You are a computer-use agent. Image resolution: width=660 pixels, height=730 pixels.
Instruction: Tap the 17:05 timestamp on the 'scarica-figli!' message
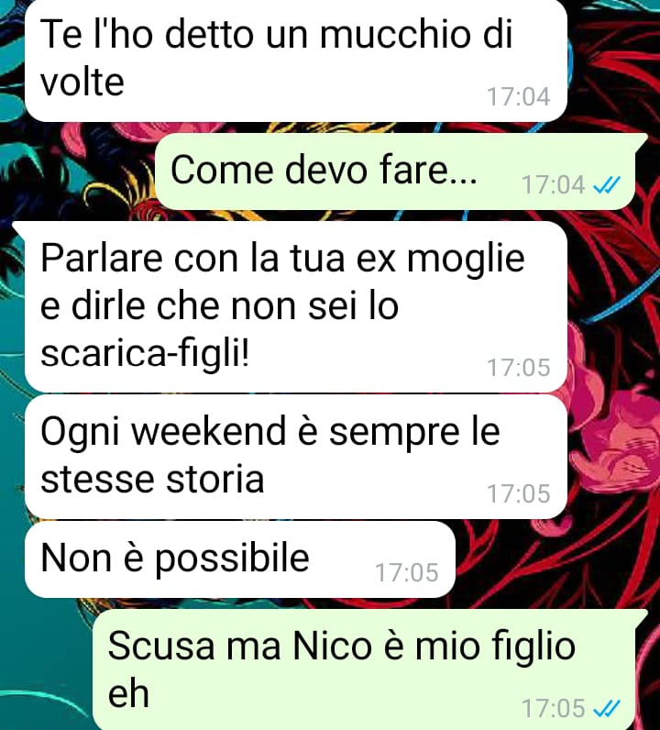[519, 368]
